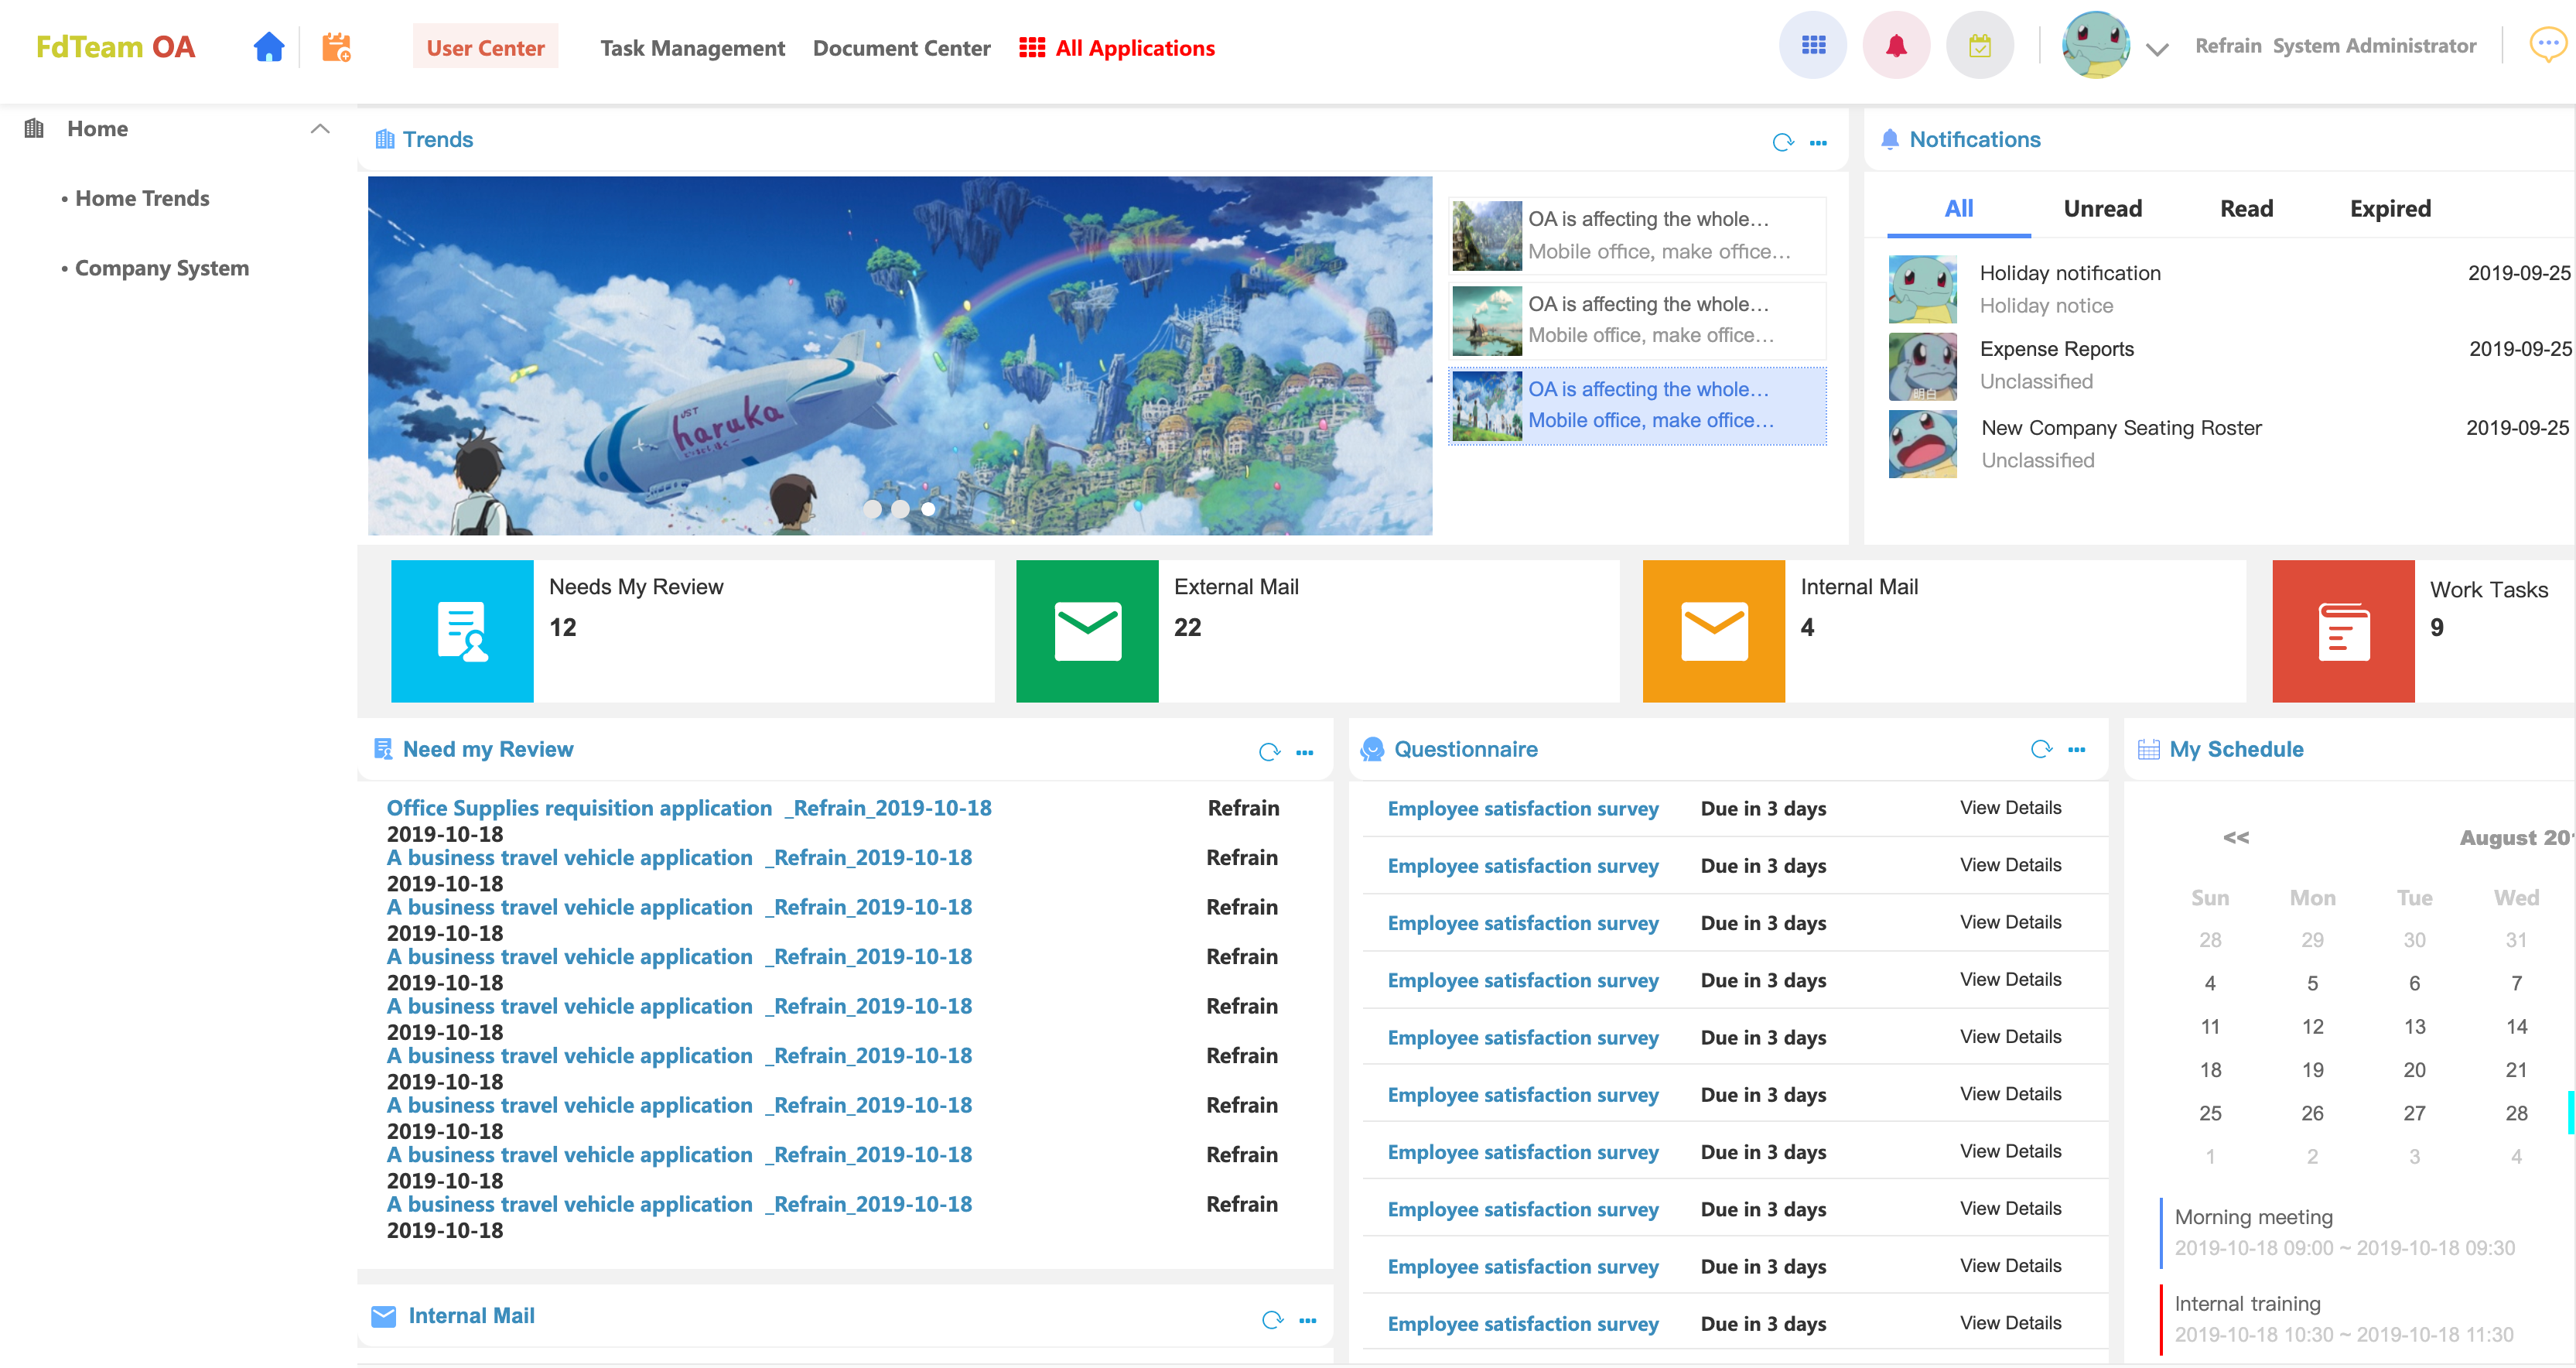The image size is (2576, 1368).
Task: Open Office Supplies requisition application link
Action: click(689, 807)
